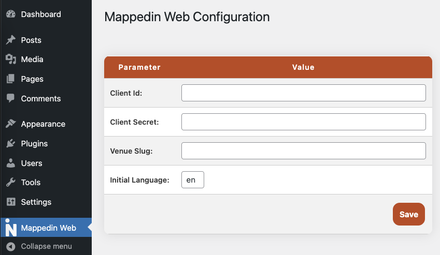Click the Parameter column header
Viewport: 440px width, 255px height.
pos(139,67)
